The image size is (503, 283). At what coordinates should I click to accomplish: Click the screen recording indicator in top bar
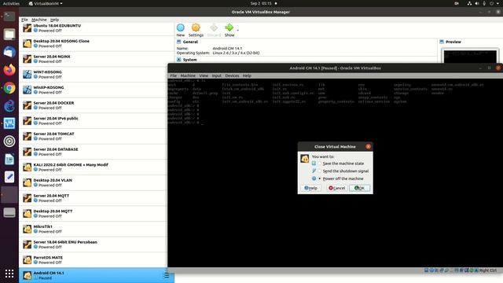[457, 3]
